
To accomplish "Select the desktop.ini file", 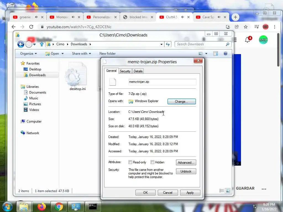I will pos(78,76).
